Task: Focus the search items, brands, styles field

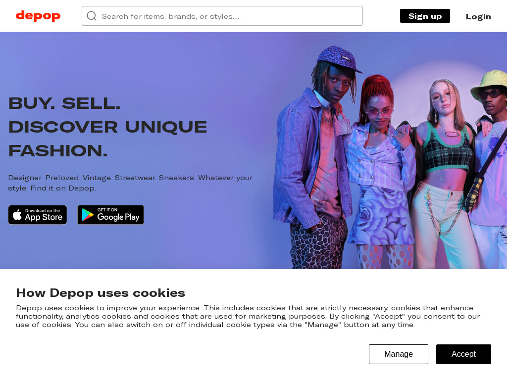Action: (x=222, y=16)
